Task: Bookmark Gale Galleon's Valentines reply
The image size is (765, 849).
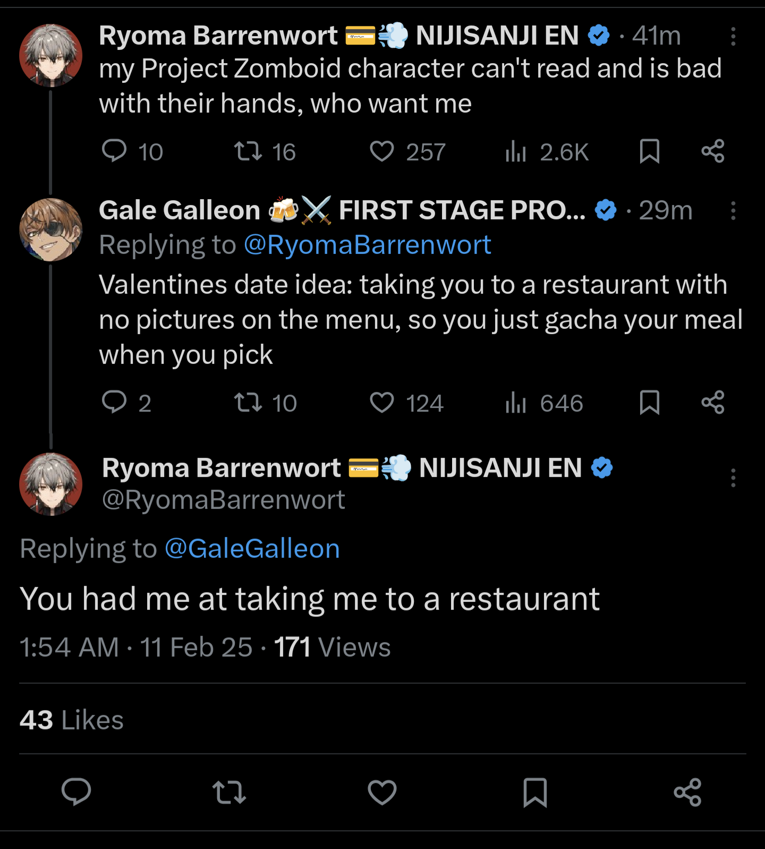Action: (649, 402)
